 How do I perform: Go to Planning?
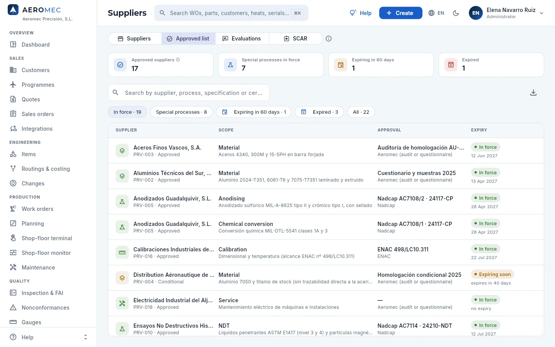pyautogui.click(x=48, y=224)
